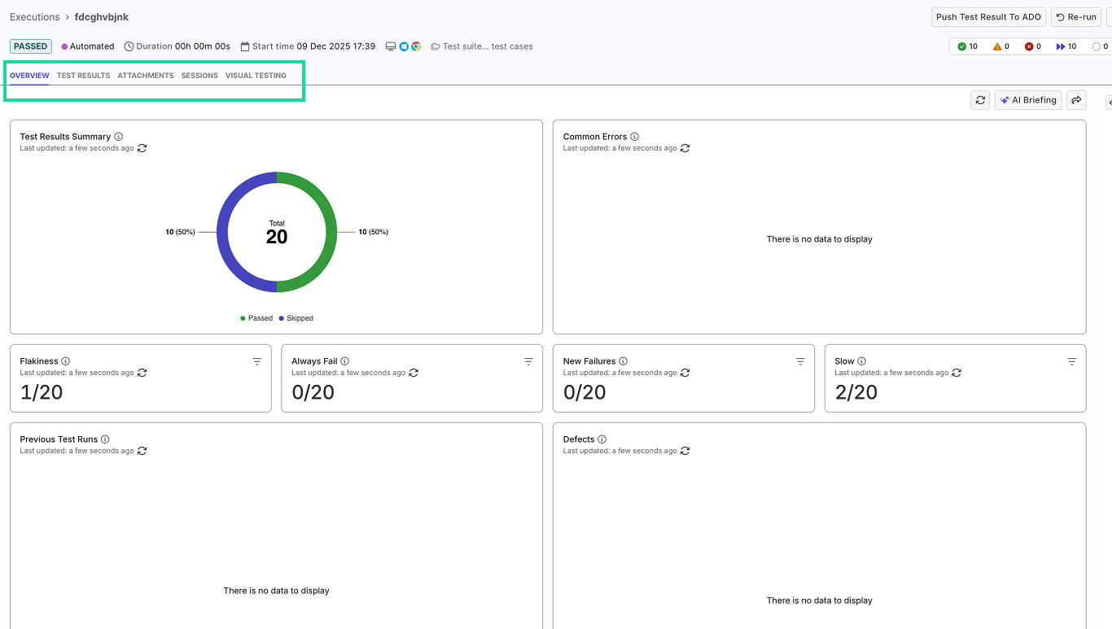Viewport: 1112px width, 629px height.
Task: Click the blue Windows OS icon in header
Action: click(404, 46)
